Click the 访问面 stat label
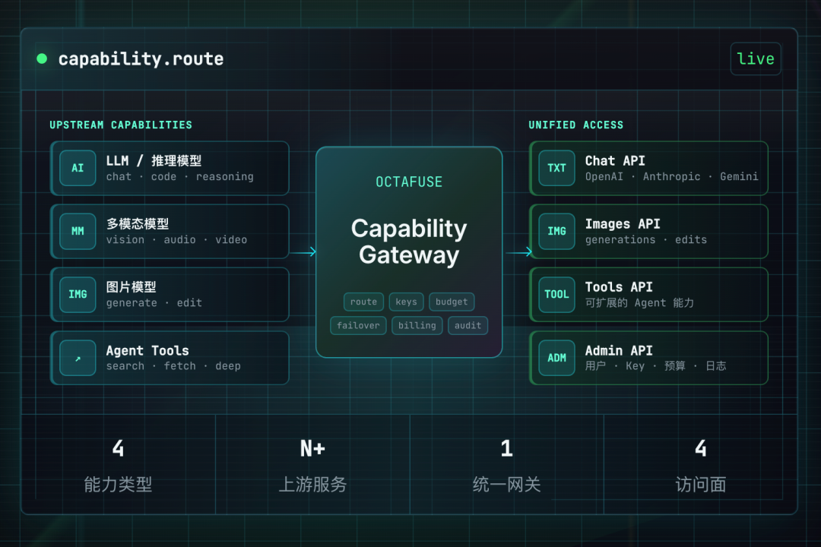 701,485
